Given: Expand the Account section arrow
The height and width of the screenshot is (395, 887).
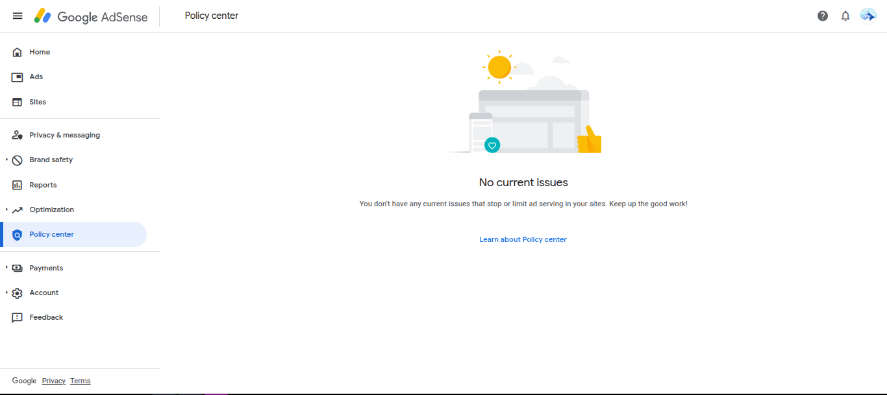Looking at the screenshot, I should [6, 293].
